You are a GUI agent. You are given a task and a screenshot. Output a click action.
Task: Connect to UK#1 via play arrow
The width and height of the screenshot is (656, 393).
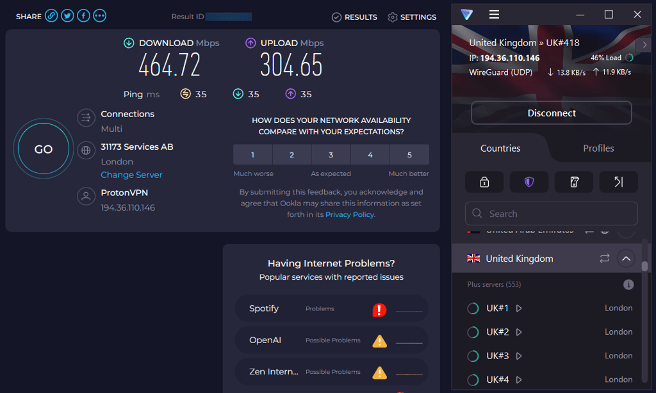click(519, 309)
